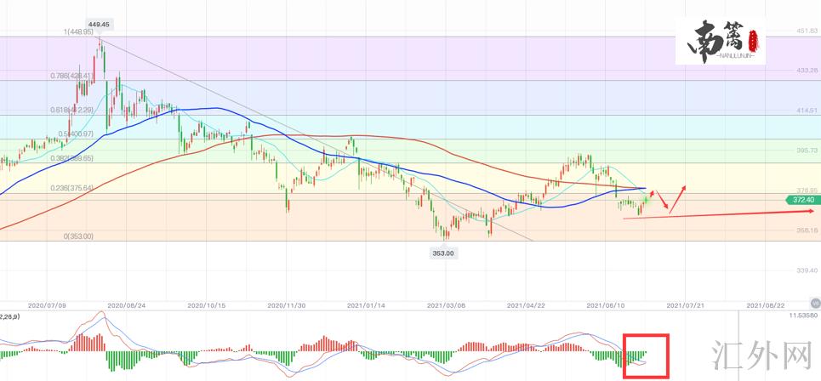
Task: Click the purple Fibonacci zone at top
Action: point(425,56)
